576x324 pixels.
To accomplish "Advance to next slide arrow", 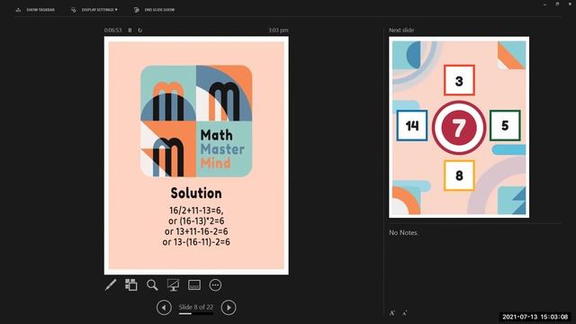I will 229,308.
